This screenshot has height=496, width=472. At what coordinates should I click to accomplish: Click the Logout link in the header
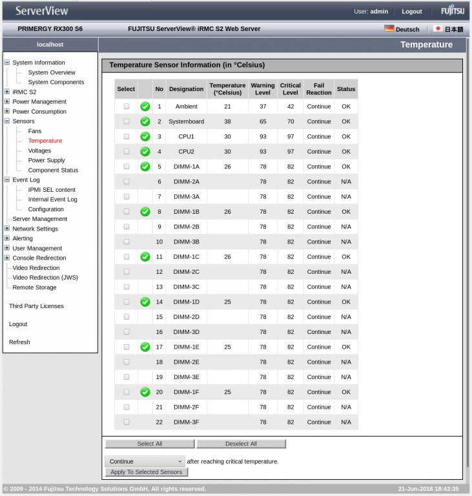pos(411,12)
